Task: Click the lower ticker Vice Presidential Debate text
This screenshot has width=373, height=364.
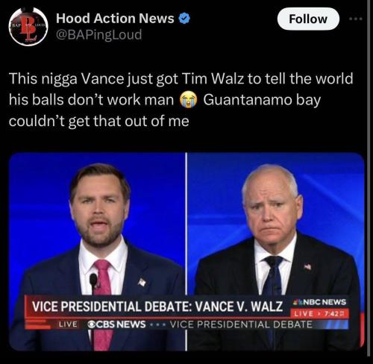Action: [x=241, y=324]
